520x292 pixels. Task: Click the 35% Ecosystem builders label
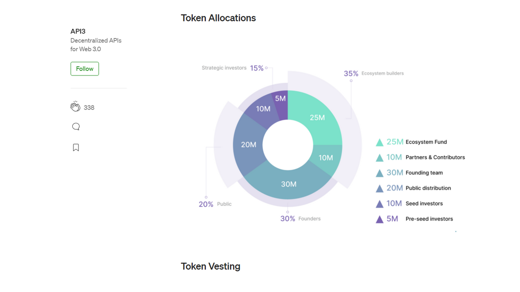[374, 73]
